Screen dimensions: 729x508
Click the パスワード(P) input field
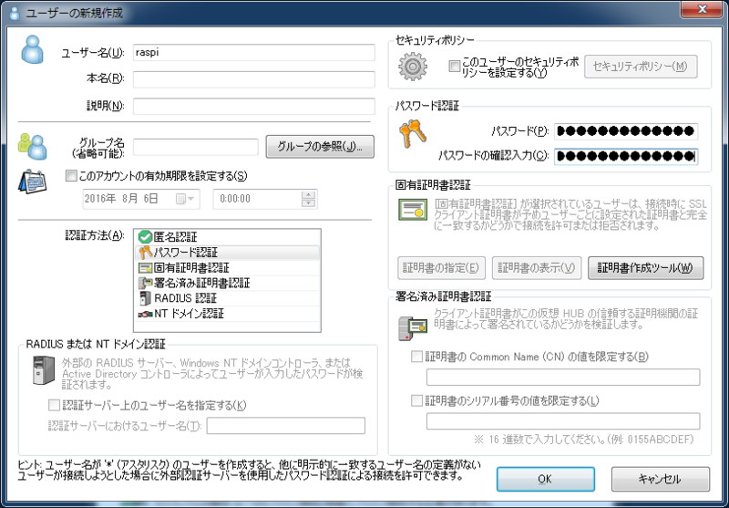coord(626,131)
